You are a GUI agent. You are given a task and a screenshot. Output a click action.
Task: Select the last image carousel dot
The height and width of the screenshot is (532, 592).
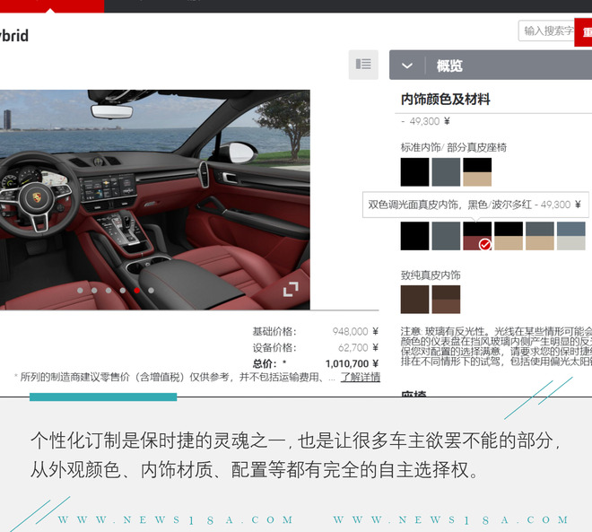click(x=151, y=291)
